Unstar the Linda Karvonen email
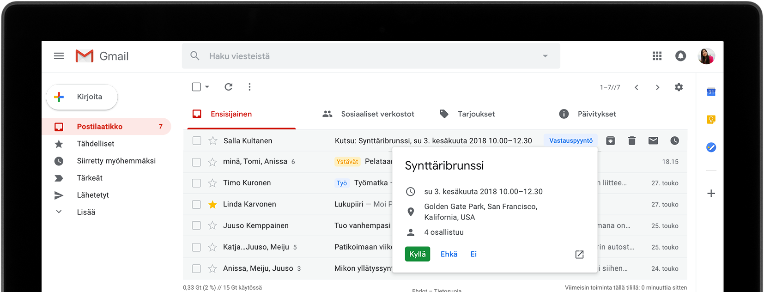 click(212, 204)
